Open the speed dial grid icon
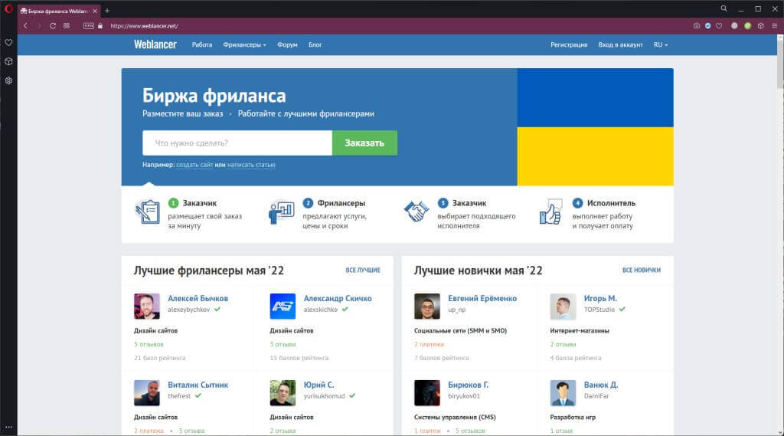This screenshot has height=436, width=784. (x=67, y=25)
